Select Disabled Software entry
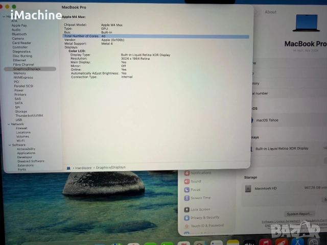 [31, 161]
